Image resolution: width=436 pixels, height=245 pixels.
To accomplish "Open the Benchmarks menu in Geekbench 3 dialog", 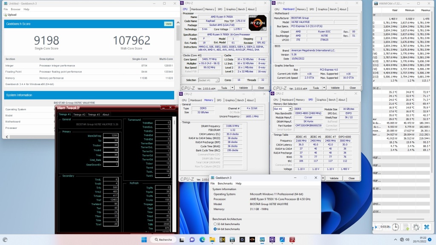I will 225,184.
